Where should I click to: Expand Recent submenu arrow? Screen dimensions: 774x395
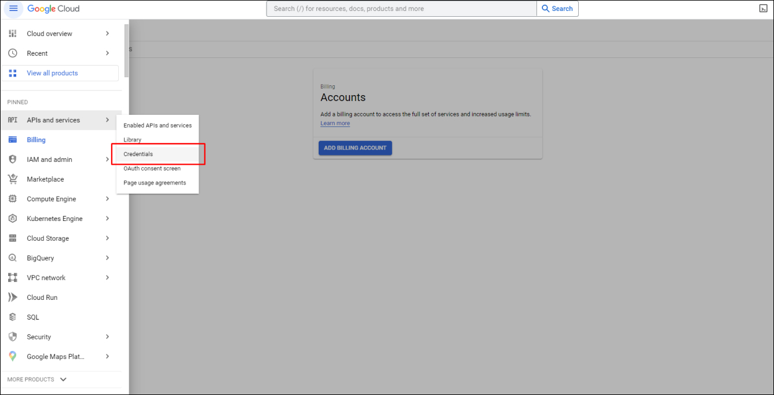[x=107, y=53]
